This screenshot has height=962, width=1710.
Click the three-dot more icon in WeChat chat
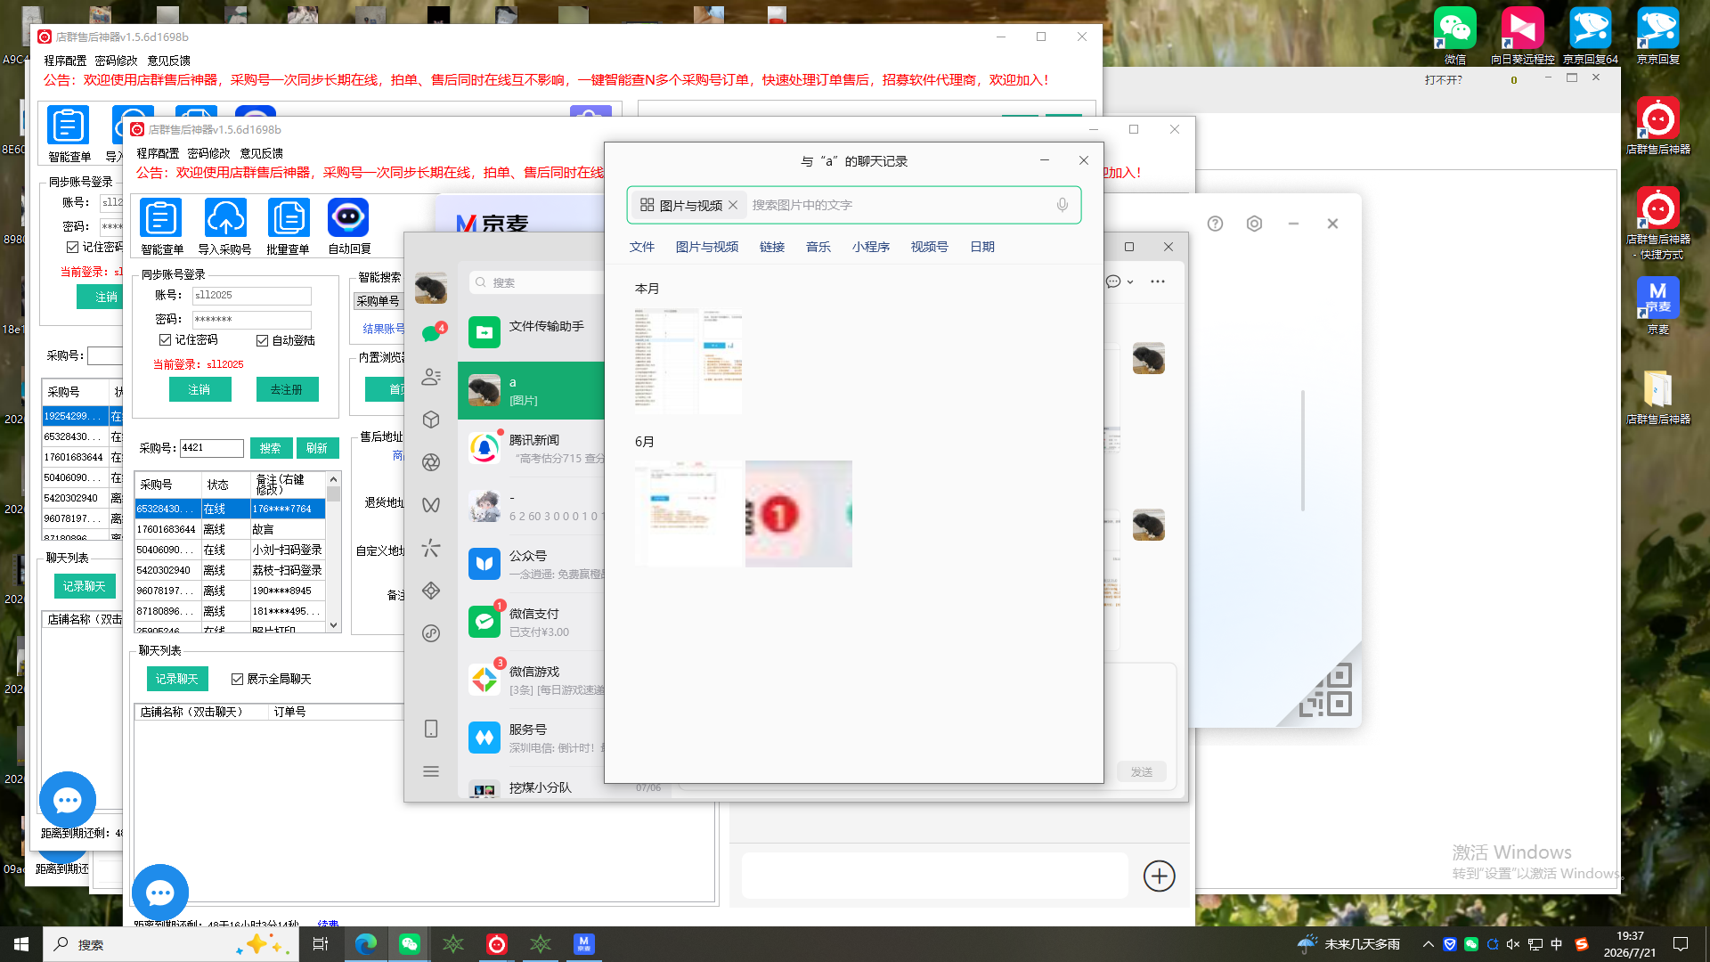pos(1158,281)
